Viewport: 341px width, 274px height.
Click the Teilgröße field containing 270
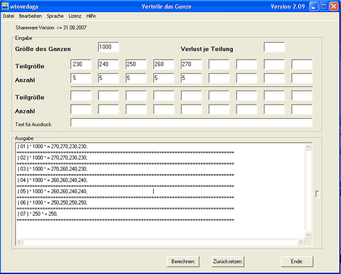tap(191, 64)
